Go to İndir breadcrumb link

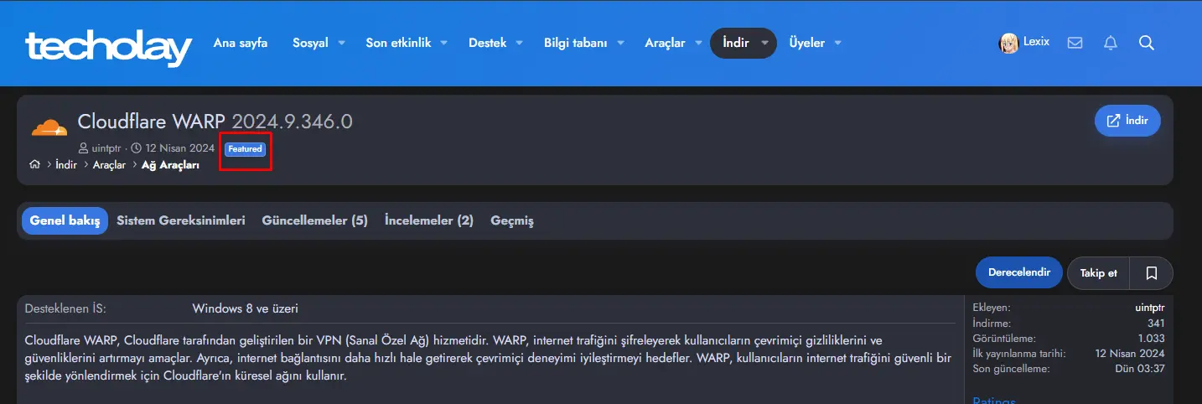point(66,165)
